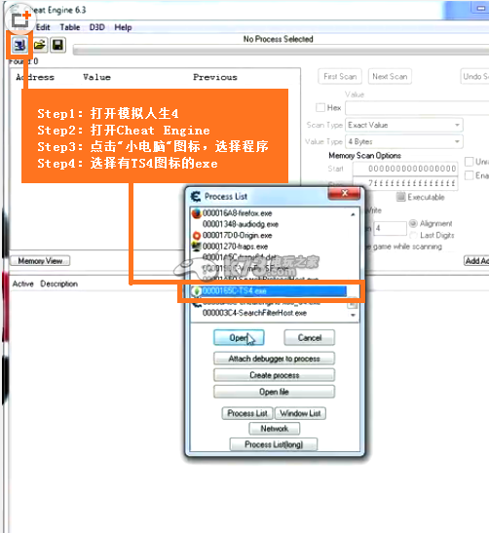The image size is (489, 533).
Task: Click the Next Scan button
Action: (390, 76)
